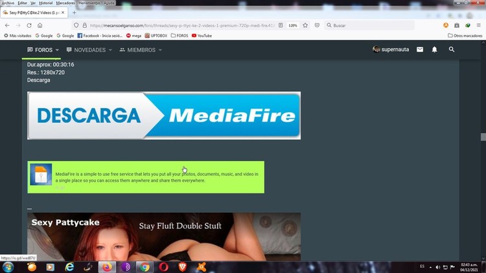The height and width of the screenshot is (273, 486).
Task: Open the browser home page icon
Action: (40, 25)
